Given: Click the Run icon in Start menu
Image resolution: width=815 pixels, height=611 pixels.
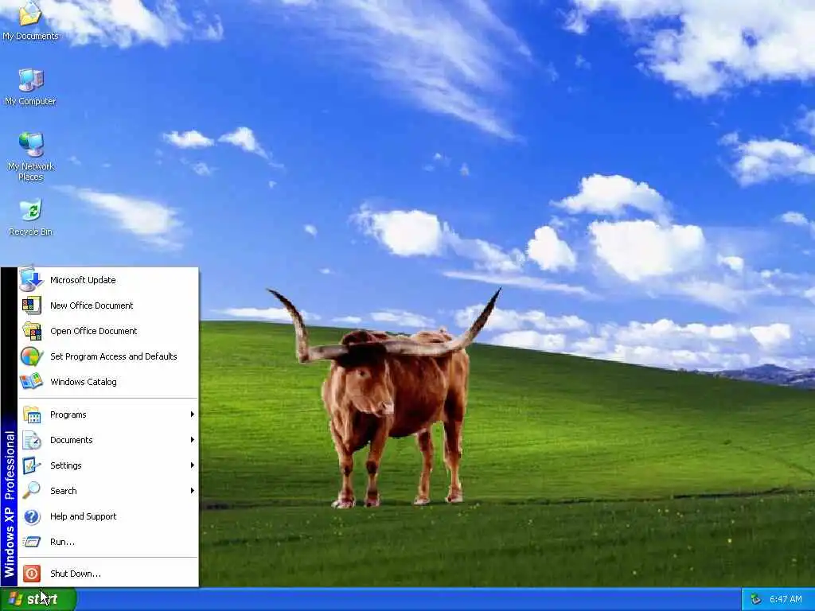Looking at the screenshot, I should pos(31,541).
